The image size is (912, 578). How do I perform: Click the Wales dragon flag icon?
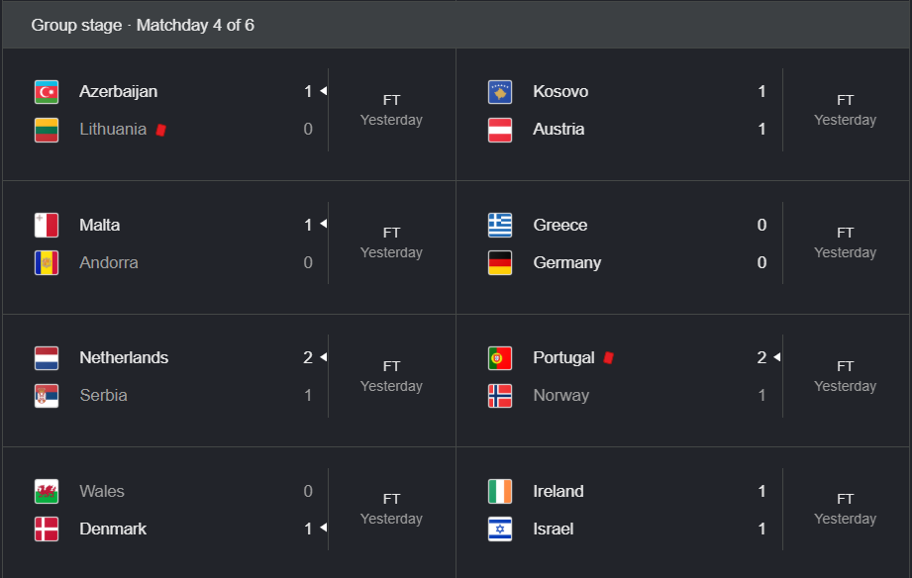47,491
